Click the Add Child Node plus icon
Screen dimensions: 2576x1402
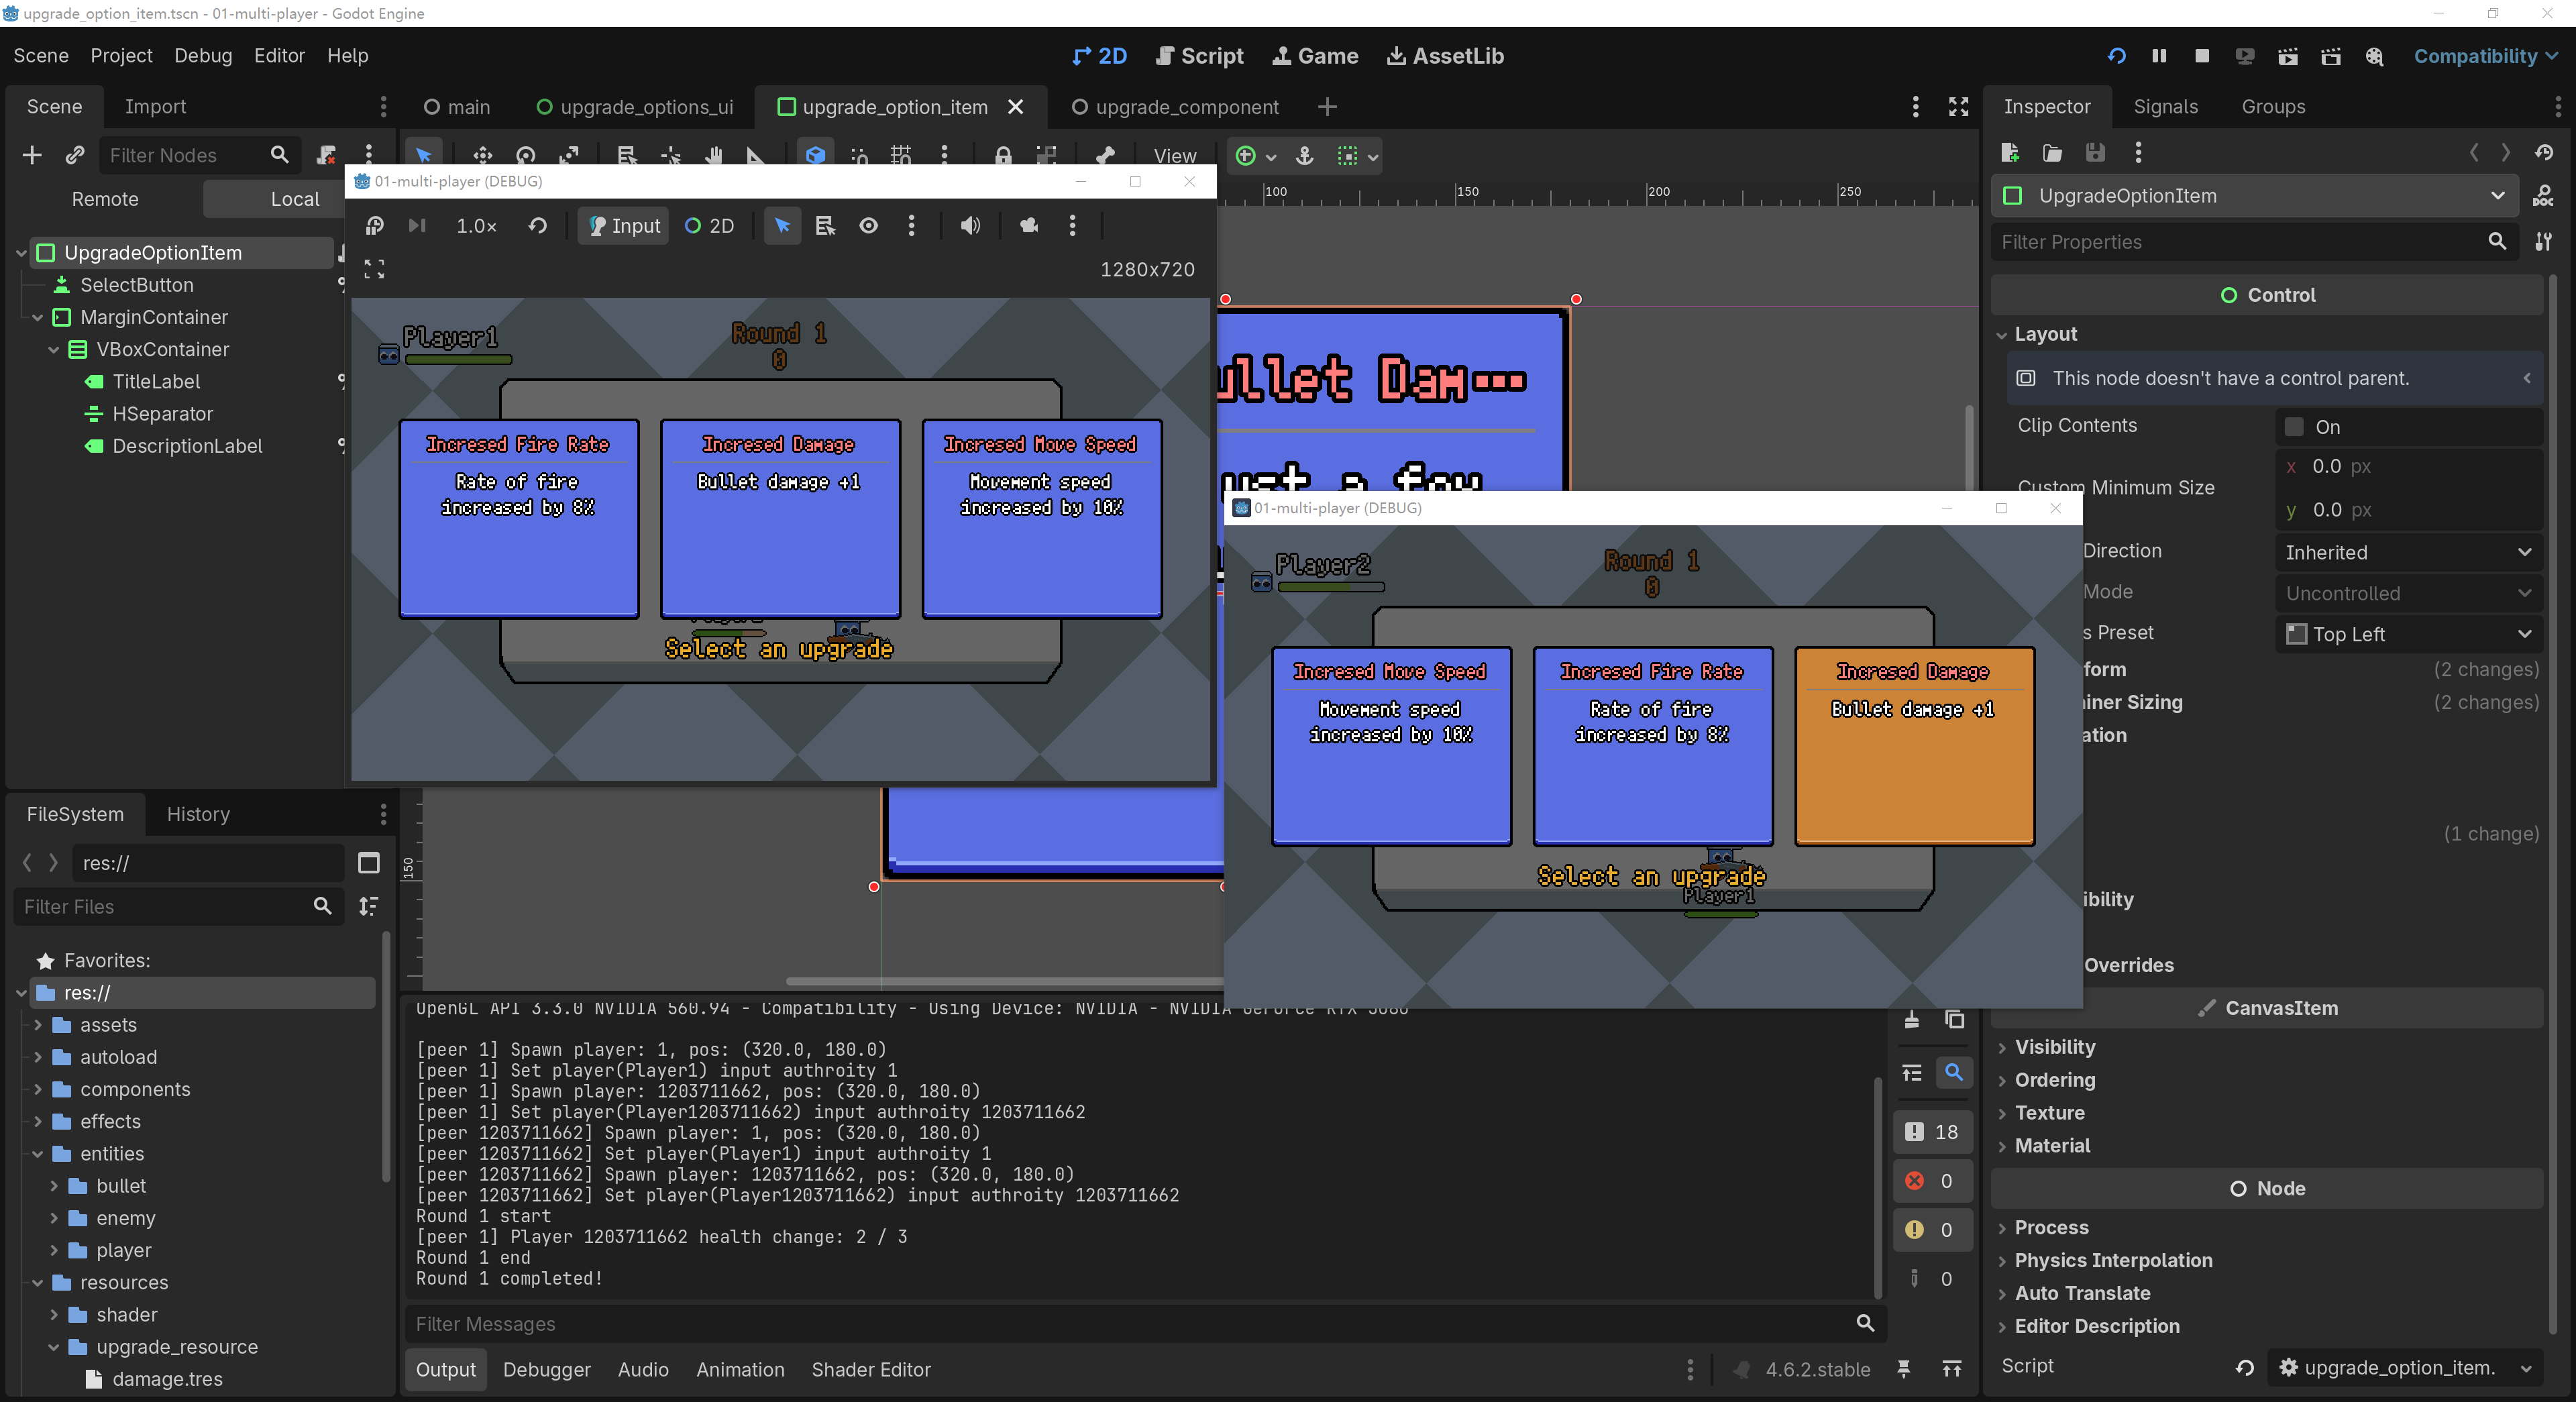click(x=32, y=155)
